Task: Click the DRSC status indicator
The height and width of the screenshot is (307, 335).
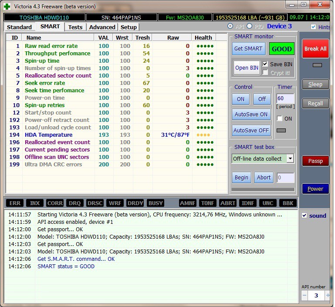Action: tap(95, 203)
